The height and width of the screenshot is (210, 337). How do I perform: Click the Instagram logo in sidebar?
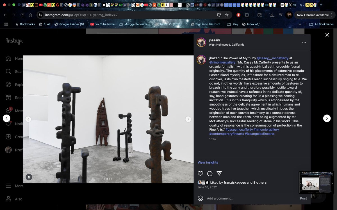pos(14,41)
